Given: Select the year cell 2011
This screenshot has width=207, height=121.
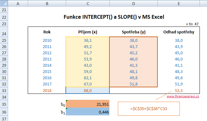Looking at the screenshot, I should 47,46.
